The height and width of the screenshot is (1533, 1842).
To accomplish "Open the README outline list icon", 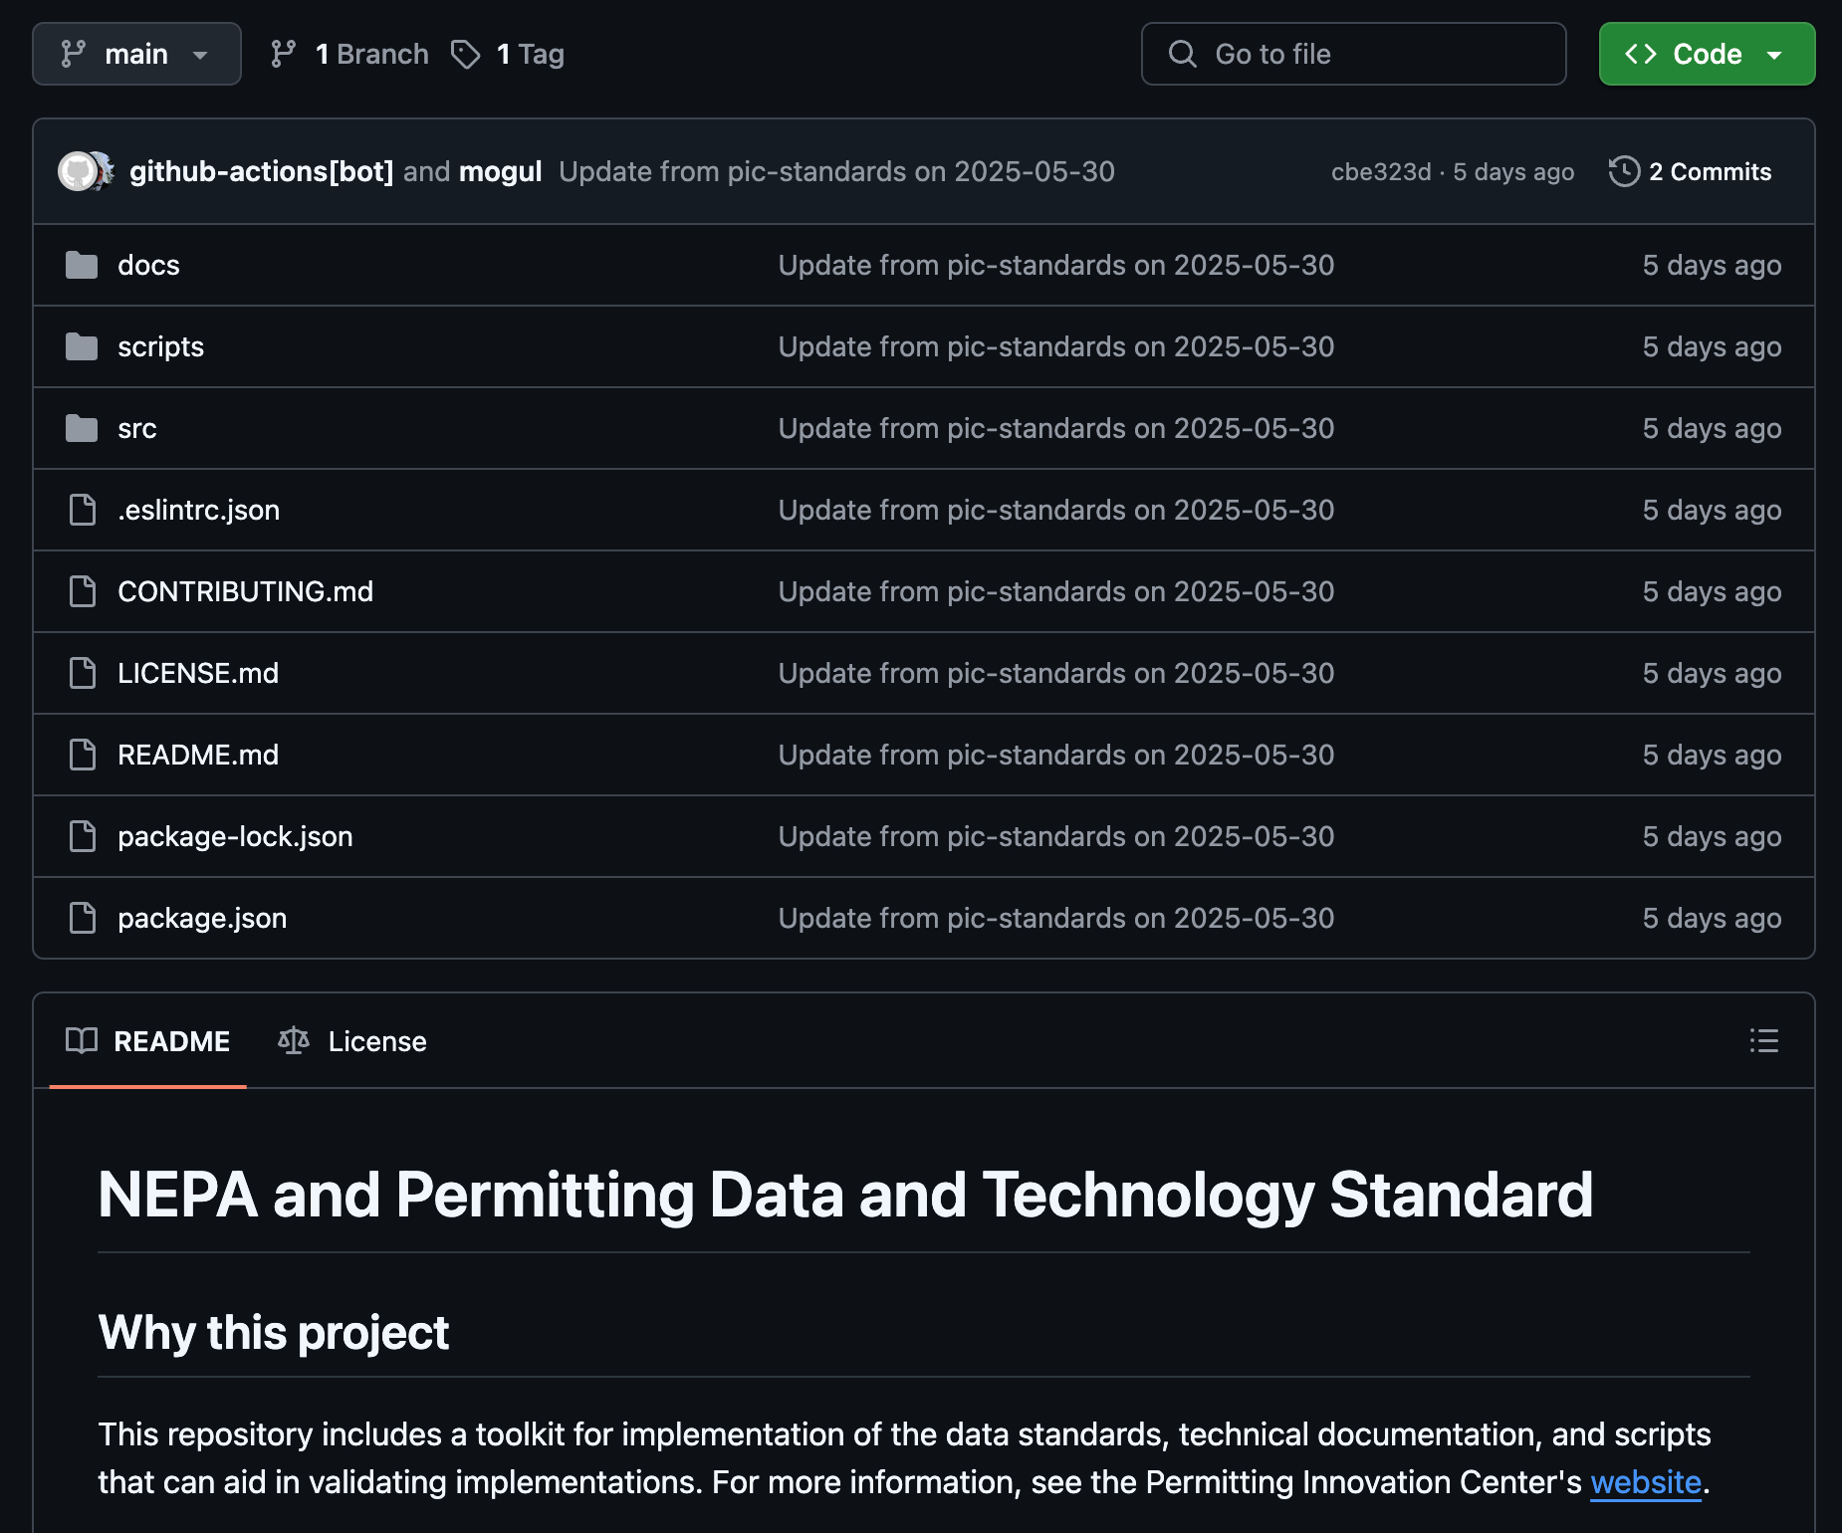I will [x=1763, y=1041].
